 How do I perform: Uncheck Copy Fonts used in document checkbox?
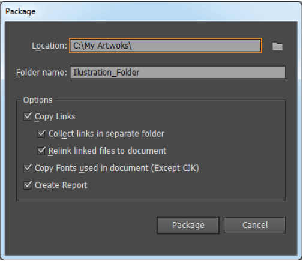28,168
